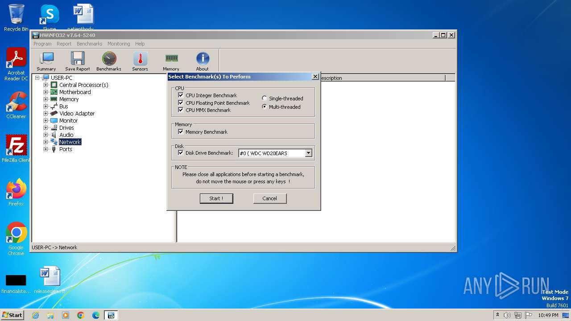Select the Ports tree icon

click(x=54, y=149)
